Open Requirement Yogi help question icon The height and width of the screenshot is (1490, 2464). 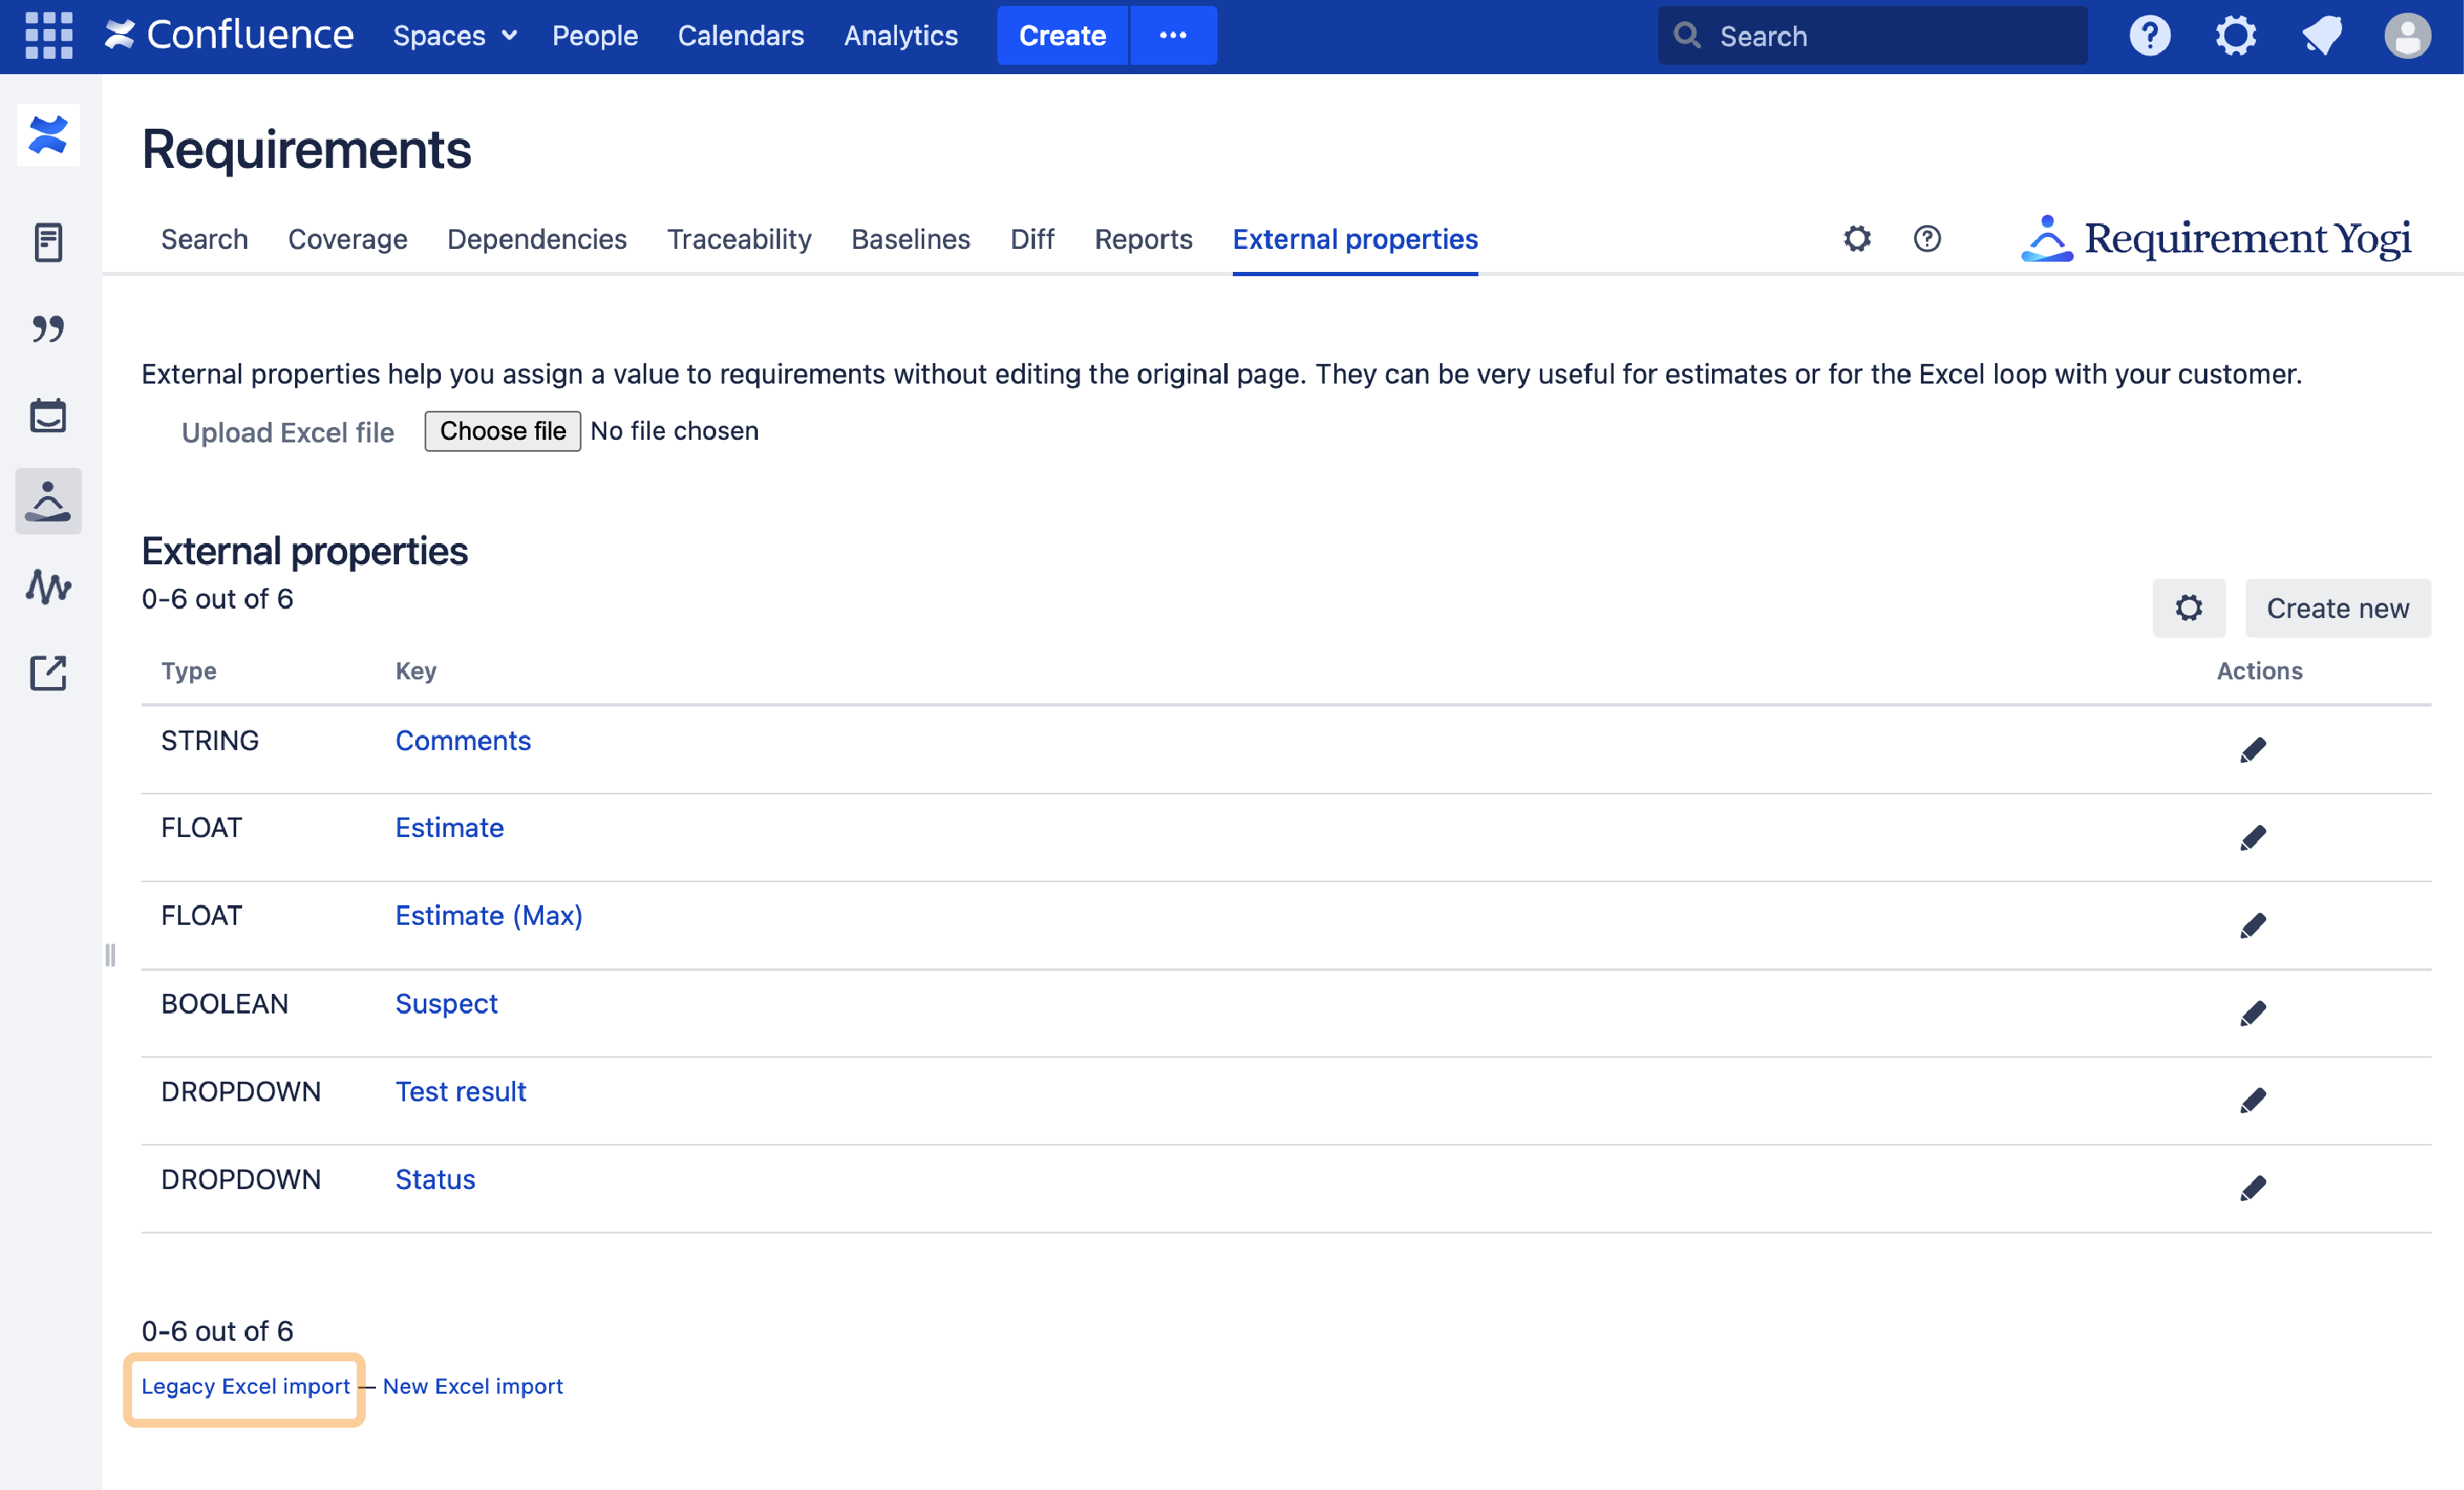1927,239
